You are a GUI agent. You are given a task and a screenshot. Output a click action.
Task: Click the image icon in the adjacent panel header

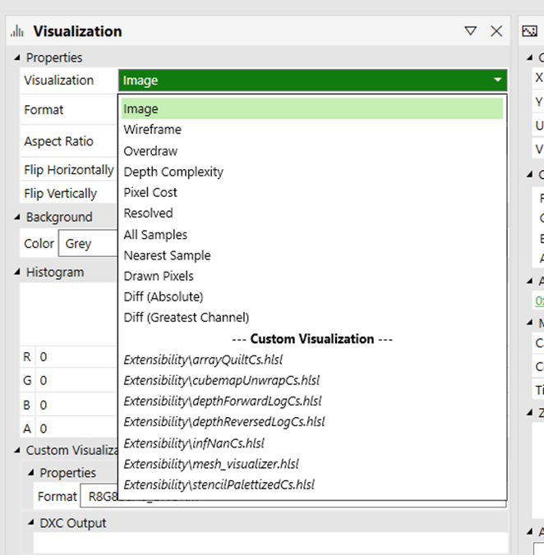click(x=529, y=31)
